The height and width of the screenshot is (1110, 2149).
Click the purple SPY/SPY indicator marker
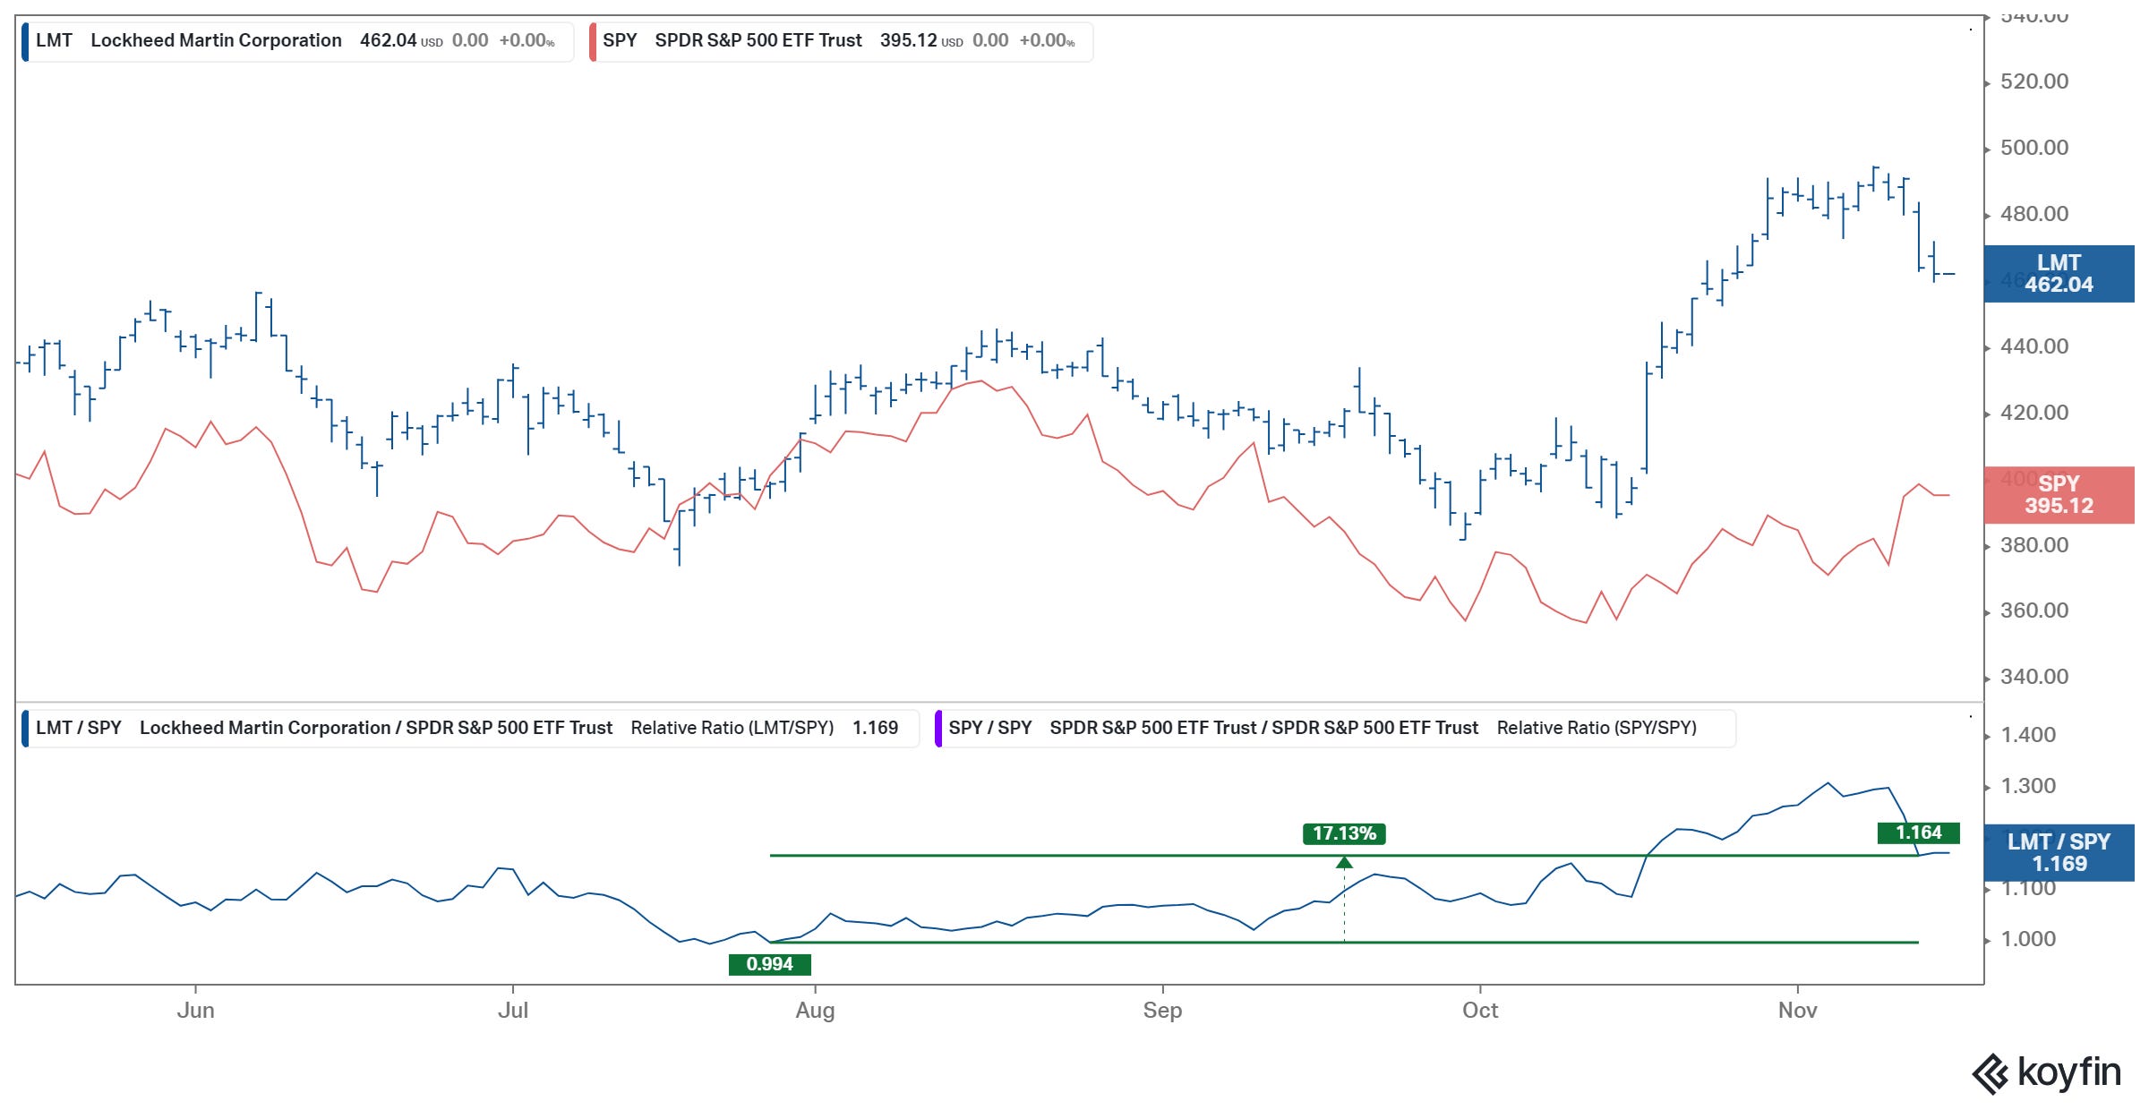(938, 728)
